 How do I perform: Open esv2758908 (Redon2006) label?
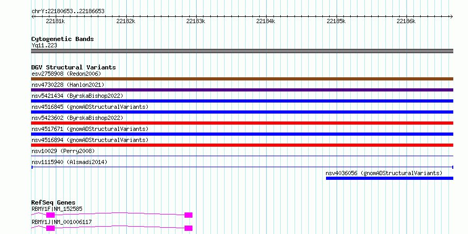pos(66,74)
